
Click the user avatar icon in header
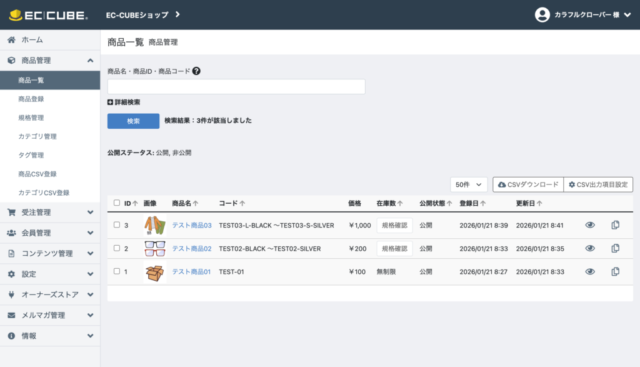542,14
